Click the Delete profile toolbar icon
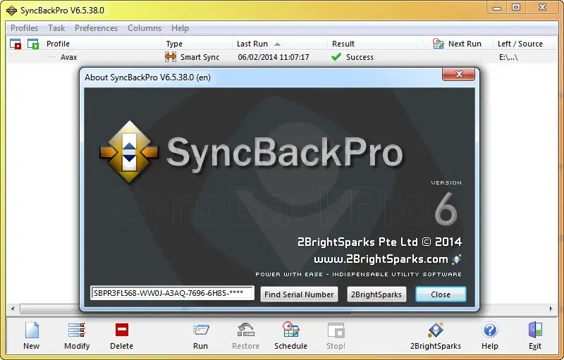 click(121, 330)
